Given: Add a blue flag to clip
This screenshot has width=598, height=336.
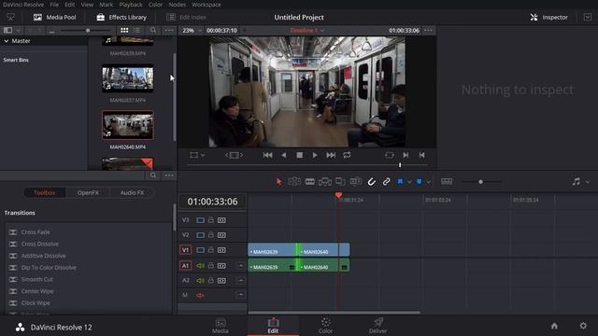Looking at the screenshot, I should pos(400,182).
